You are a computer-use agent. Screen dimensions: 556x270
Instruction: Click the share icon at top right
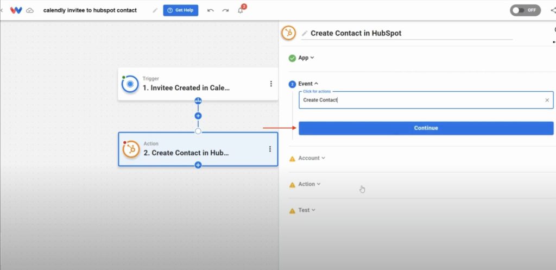tap(553, 10)
